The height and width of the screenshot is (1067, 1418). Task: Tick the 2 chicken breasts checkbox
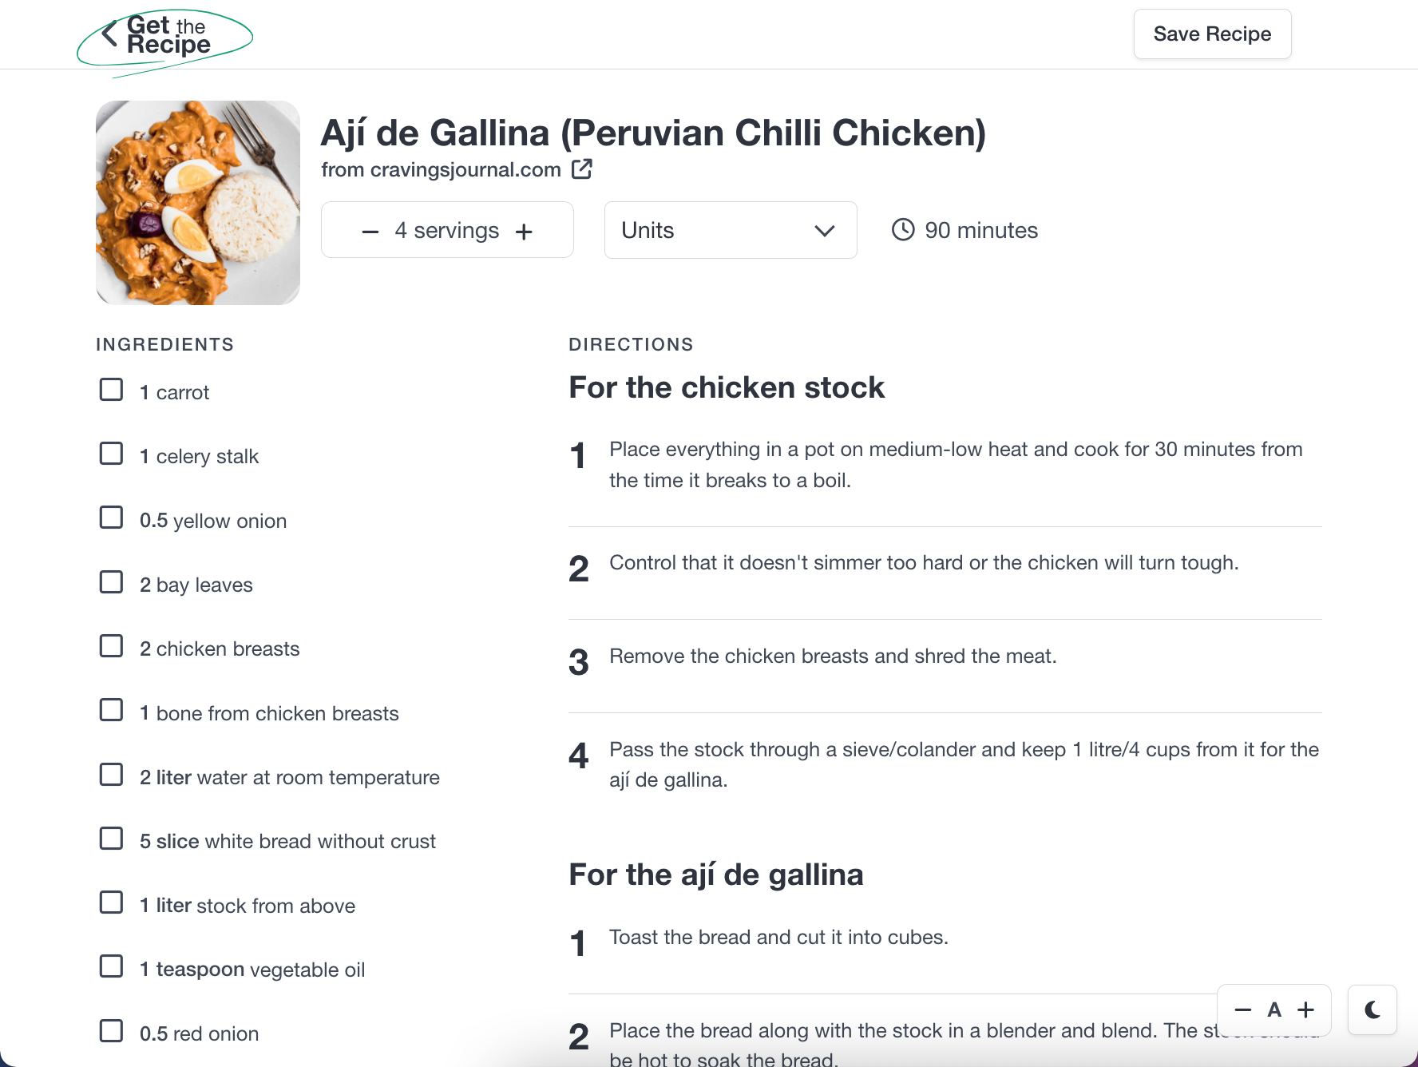click(x=111, y=646)
